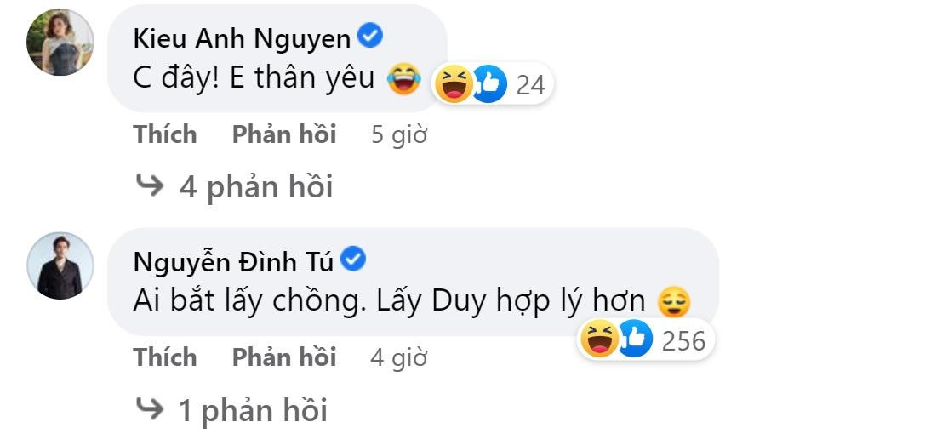This screenshot has width=931, height=445.
Task: Open Kieu Anh Nguyen's profile name link
Action: [243, 39]
